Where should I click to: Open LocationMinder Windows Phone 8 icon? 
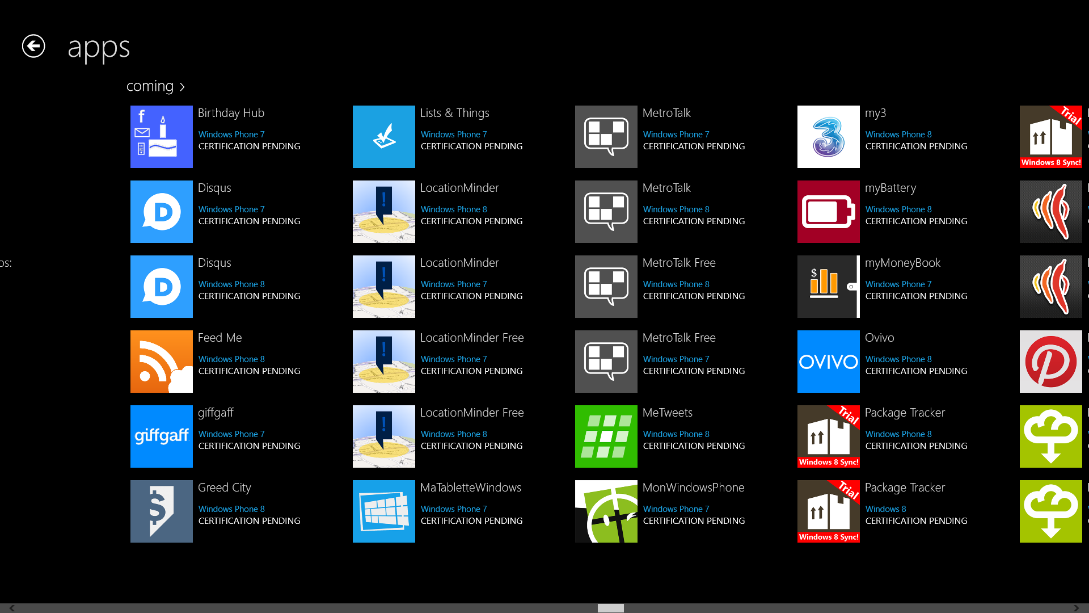pyautogui.click(x=384, y=212)
